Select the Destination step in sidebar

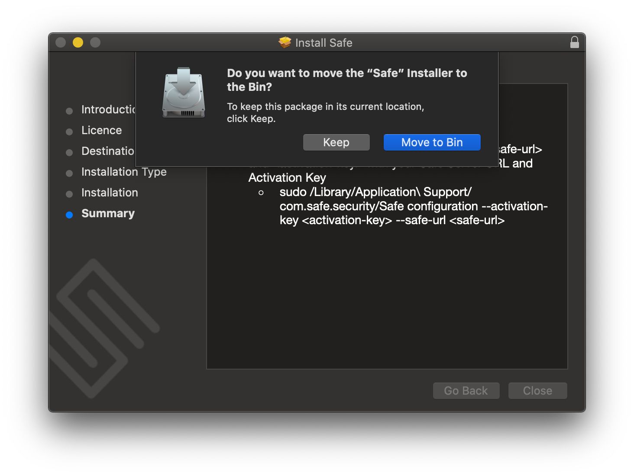[108, 151]
